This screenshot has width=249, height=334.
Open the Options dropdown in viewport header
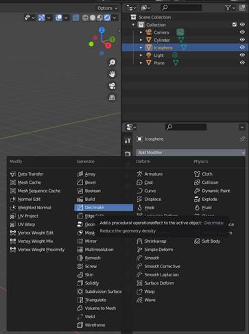(107, 8)
